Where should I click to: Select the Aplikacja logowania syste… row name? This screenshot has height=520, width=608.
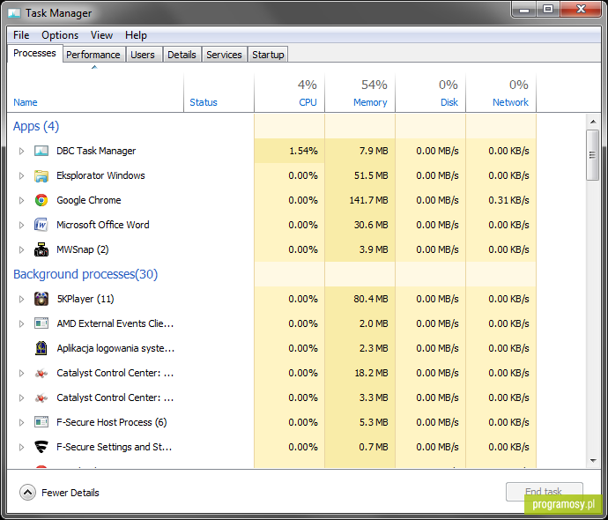click(x=115, y=349)
